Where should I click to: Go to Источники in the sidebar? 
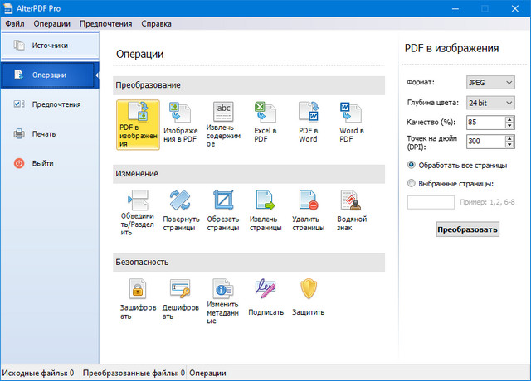click(49, 46)
